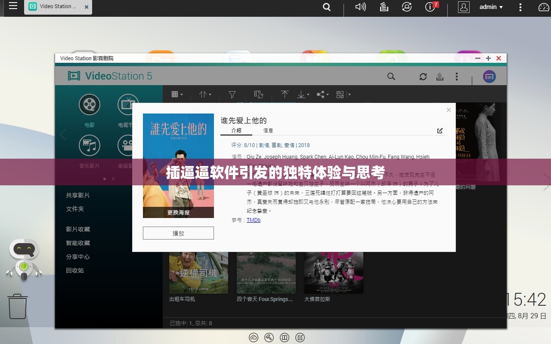Show background tasks in QTS top bar
This screenshot has height=344, width=551.
(384, 7)
